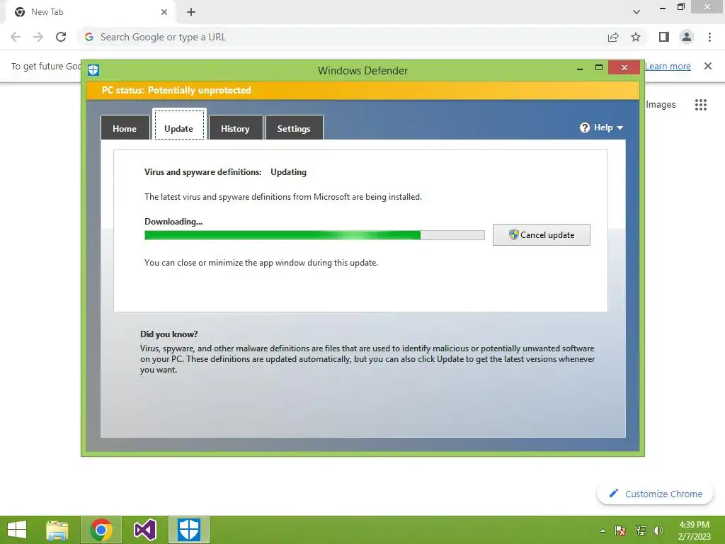Click Chrome's back navigation arrow
Image resolution: width=725 pixels, height=544 pixels.
16,37
